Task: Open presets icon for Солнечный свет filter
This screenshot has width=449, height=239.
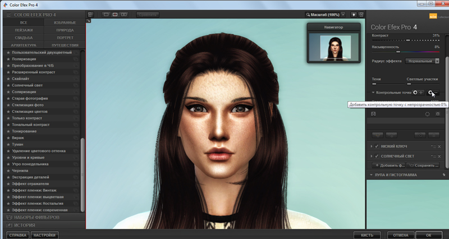Action: pyautogui.click(x=76, y=85)
